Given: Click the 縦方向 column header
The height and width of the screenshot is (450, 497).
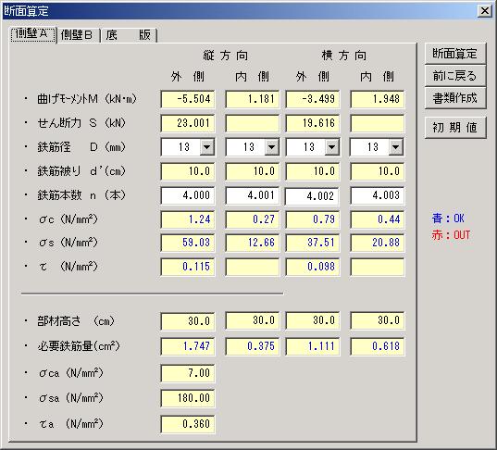Looking at the screenshot, I should click(225, 56).
